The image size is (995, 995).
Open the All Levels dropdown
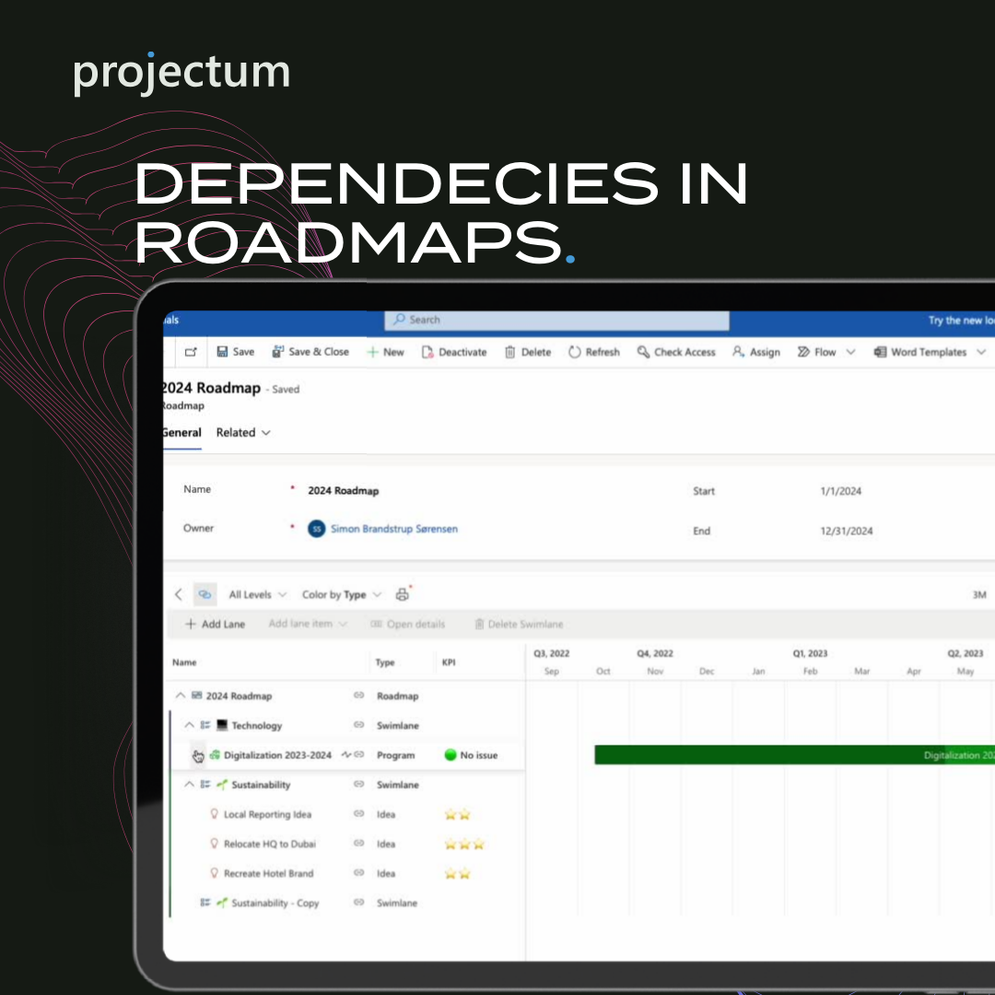(x=258, y=594)
